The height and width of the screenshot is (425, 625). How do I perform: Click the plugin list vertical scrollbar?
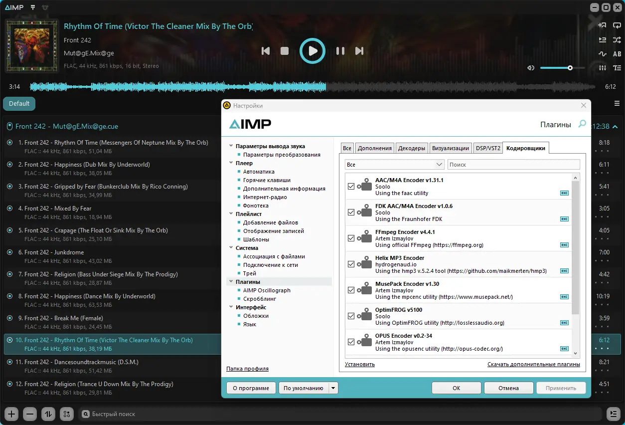[576, 247]
